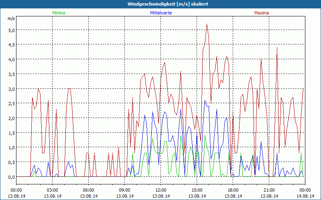
Task: Click the 2,5 y-axis value
Action: pos(12,104)
